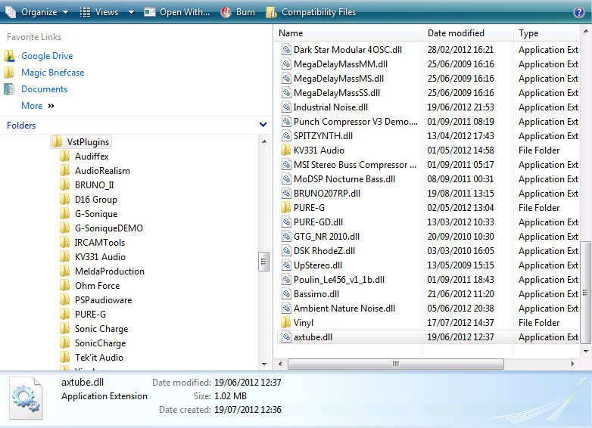This screenshot has height=428, width=592.
Task: Click MegaDelayMassMM.dll file icon
Action: point(287,64)
